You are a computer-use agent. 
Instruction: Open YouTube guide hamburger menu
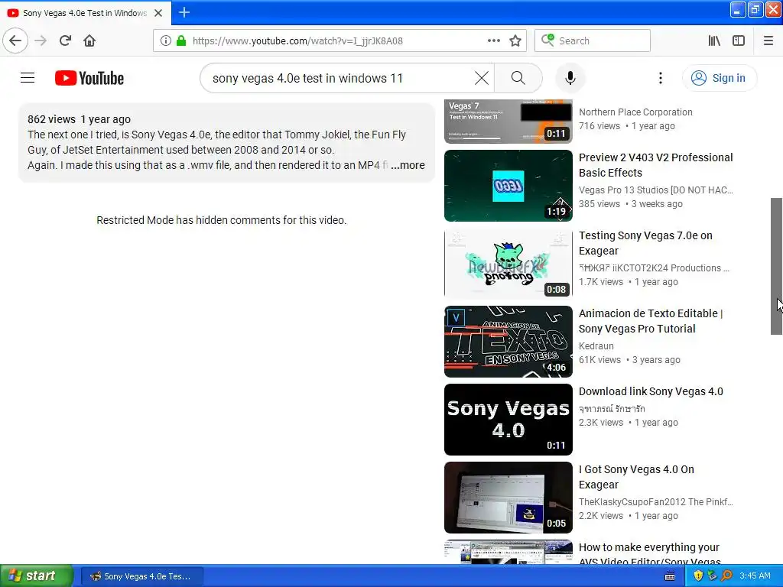28,78
